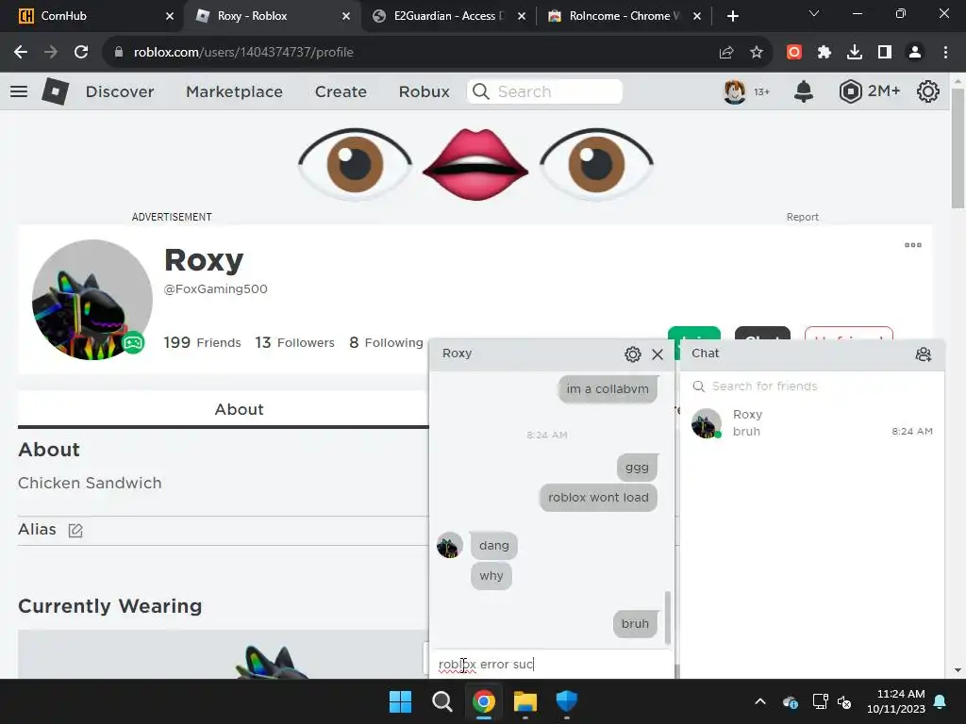Show hidden system tray icons
Screen dimensions: 966x724
pos(760,701)
